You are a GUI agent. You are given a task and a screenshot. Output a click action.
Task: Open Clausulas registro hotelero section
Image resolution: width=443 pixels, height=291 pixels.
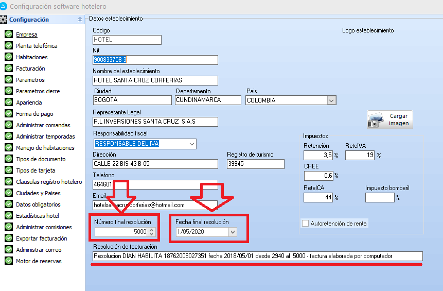click(x=49, y=182)
